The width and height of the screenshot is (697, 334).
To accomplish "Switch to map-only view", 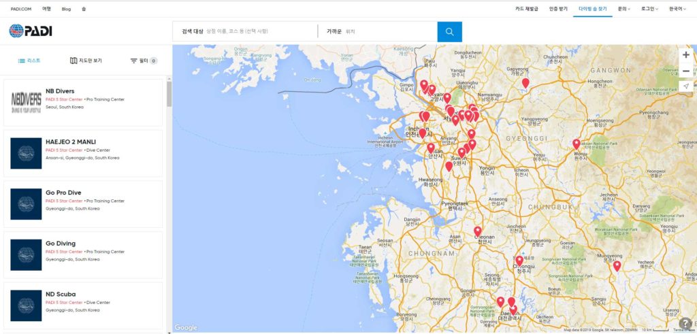I will (86, 61).
